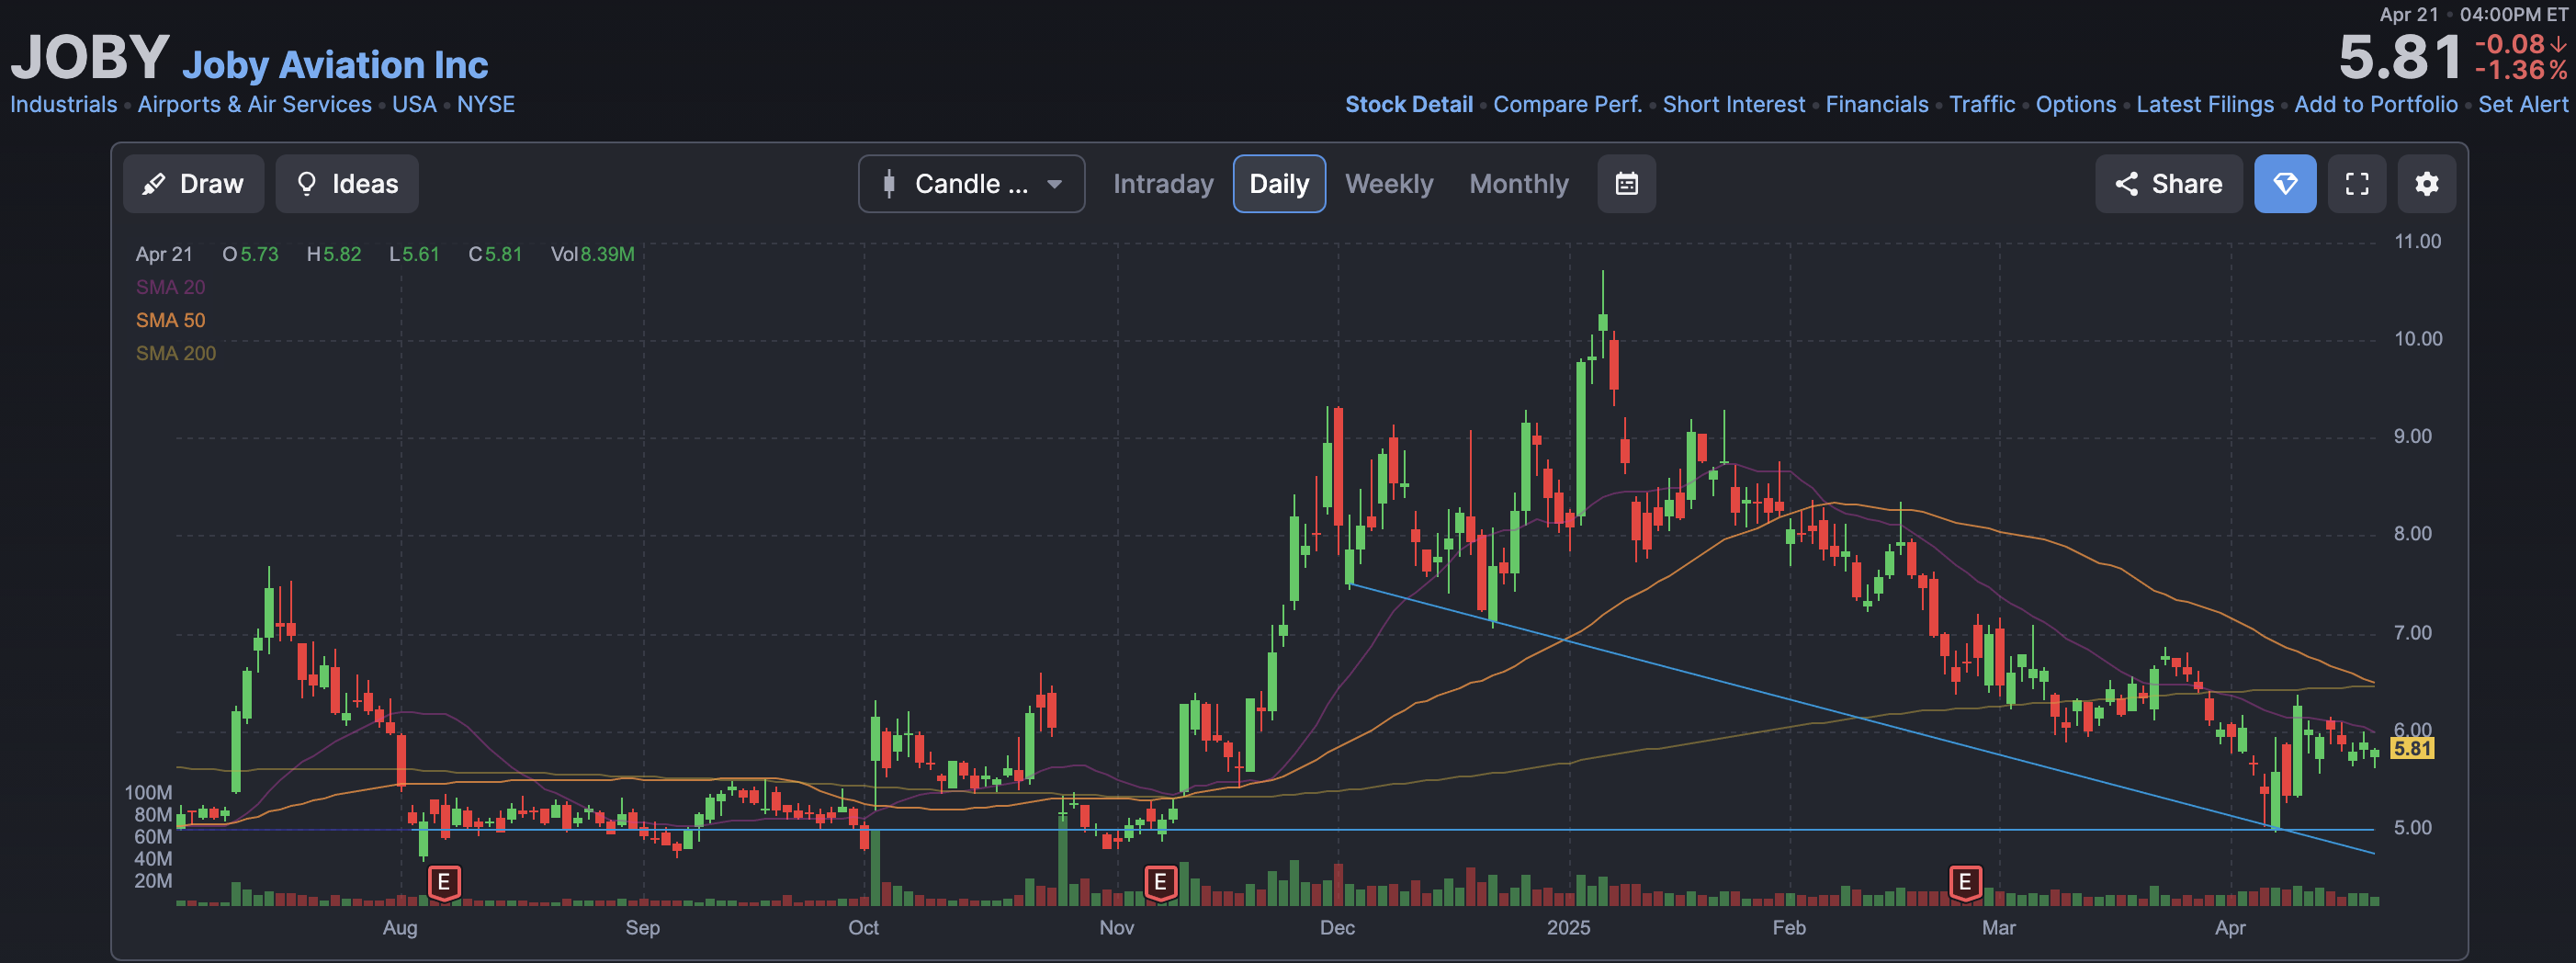Open Financials link
2576x963 pixels.
pyautogui.click(x=1876, y=105)
